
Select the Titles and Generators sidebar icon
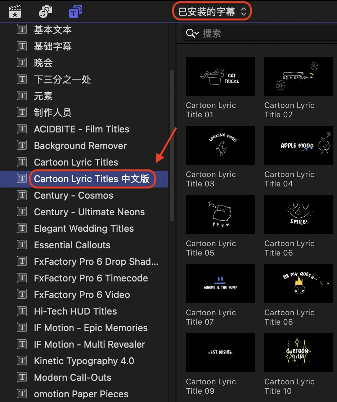(x=75, y=12)
